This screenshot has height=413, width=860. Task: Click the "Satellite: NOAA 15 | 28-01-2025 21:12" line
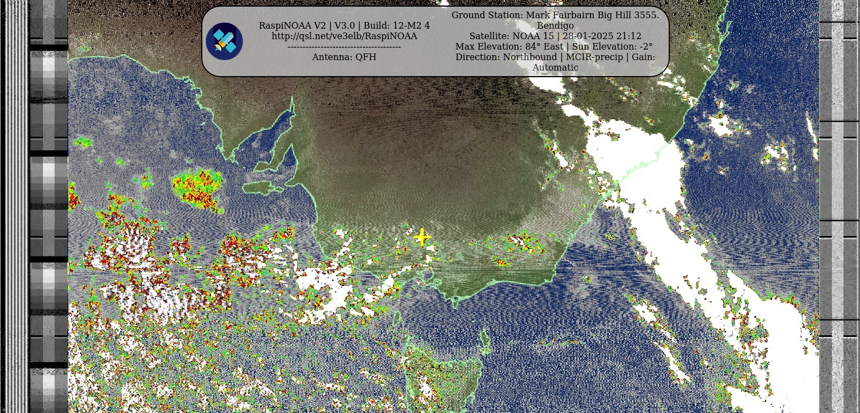tap(555, 36)
